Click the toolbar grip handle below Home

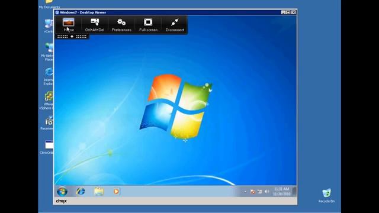coord(72,37)
